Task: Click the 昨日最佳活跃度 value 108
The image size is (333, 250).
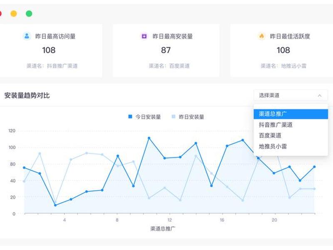Action: [283, 50]
